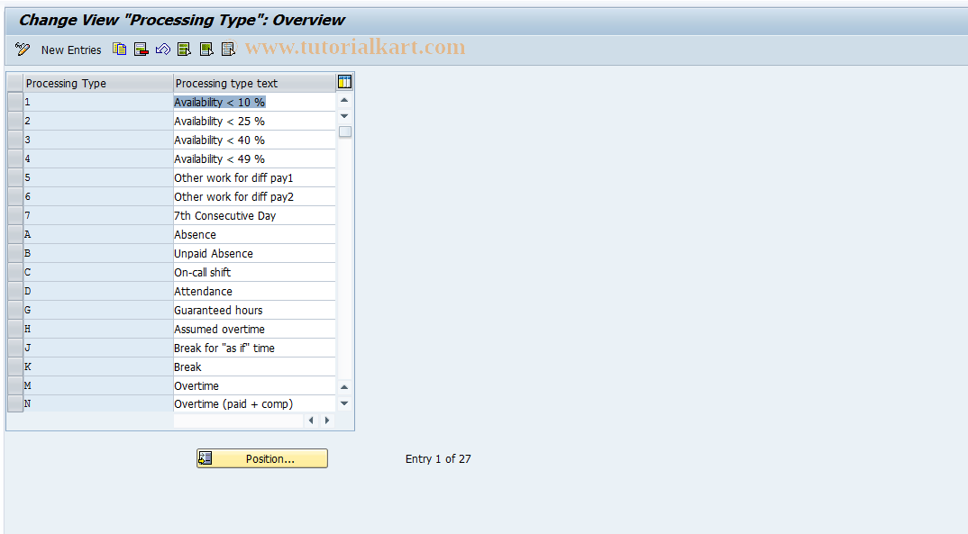Click the 'Availability < 49 %' field

[254, 159]
